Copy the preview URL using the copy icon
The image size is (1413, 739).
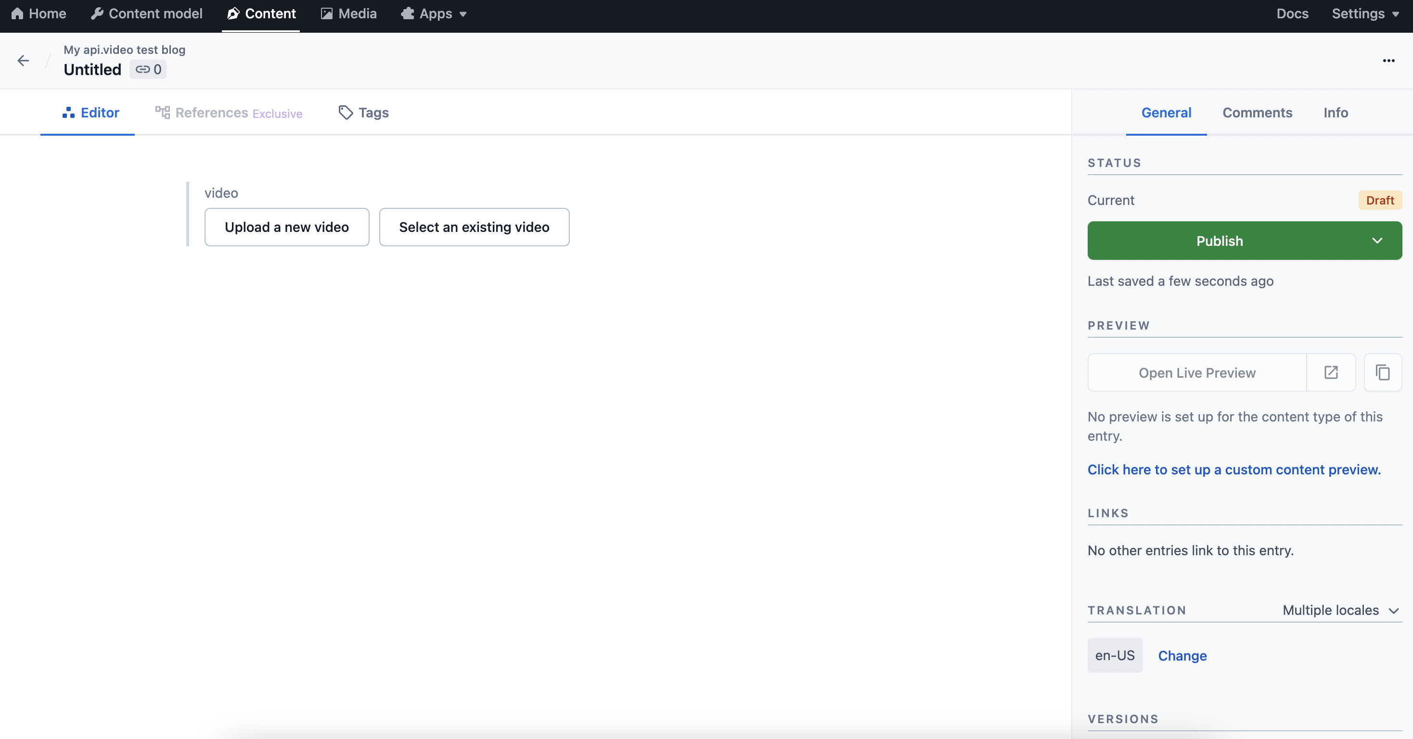coord(1383,372)
